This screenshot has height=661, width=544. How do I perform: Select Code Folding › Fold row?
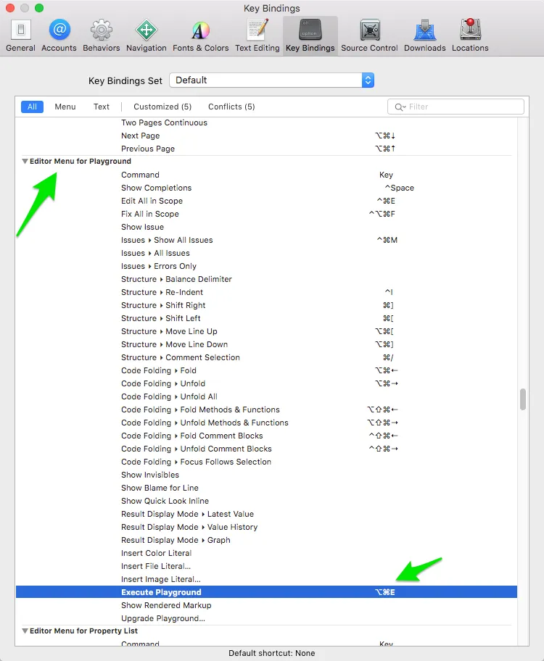tap(266, 371)
